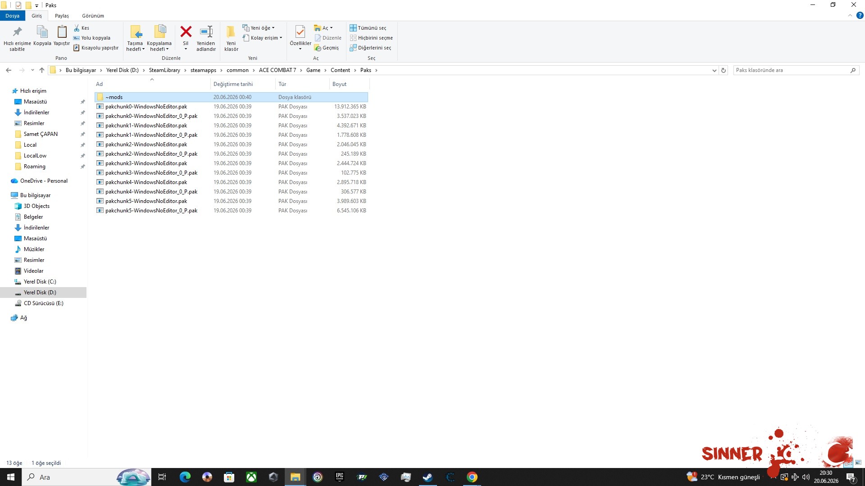Open Microsoft Store from the taskbar
This screenshot has width=865, height=486.
(x=229, y=477)
